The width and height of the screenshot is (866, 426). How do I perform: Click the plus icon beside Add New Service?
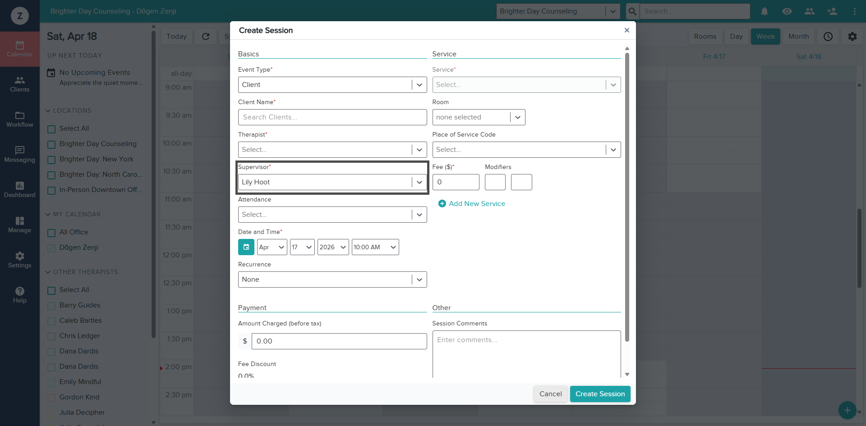tap(442, 204)
